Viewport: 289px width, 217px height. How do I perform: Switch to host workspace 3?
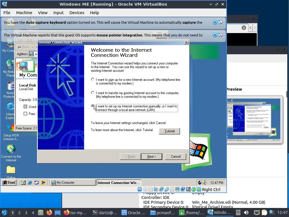pyautogui.click(x=26, y=213)
